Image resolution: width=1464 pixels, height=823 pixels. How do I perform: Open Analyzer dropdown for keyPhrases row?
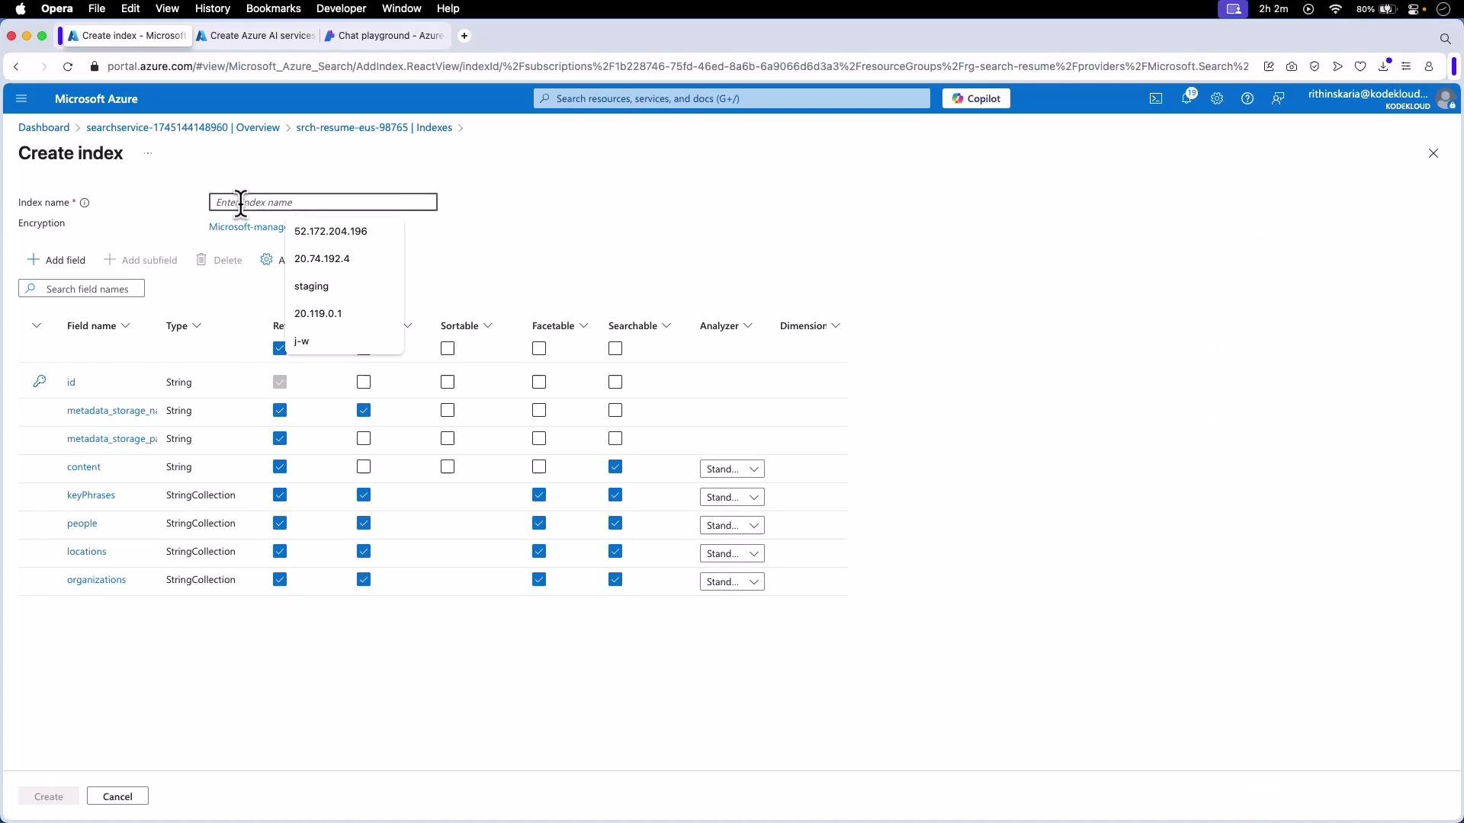pos(732,497)
